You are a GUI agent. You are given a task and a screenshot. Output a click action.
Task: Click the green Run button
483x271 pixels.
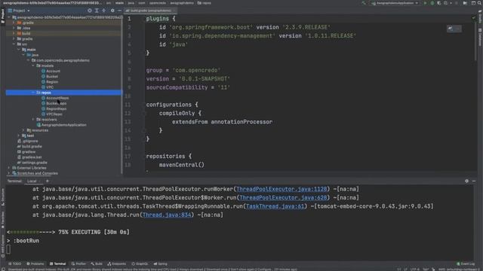(426, 3)
